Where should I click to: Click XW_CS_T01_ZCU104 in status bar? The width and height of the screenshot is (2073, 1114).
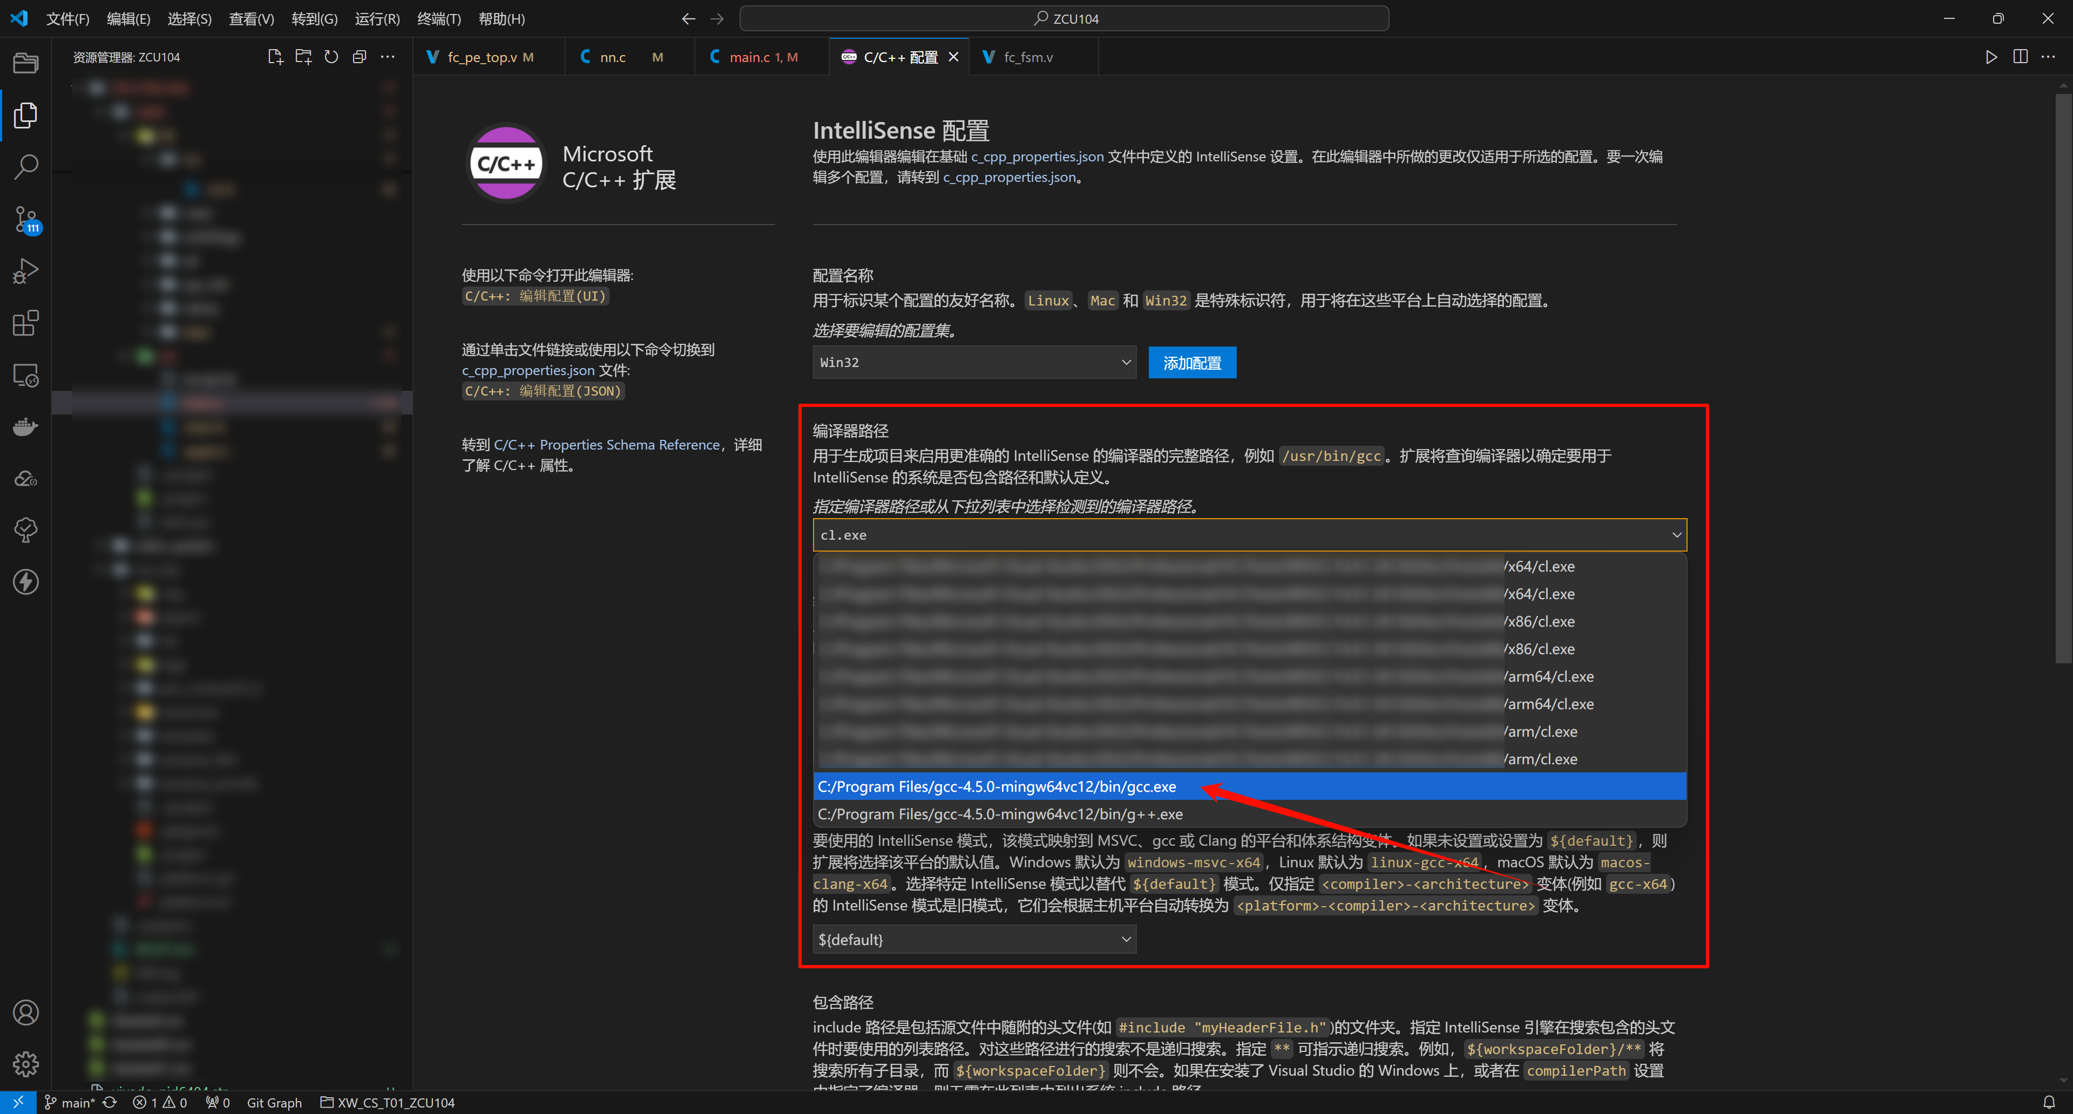(x=388, y=1103)
